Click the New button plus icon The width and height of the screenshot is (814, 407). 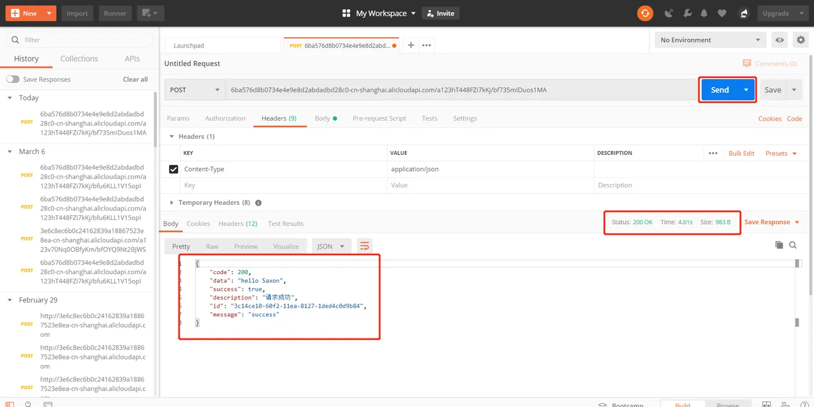[15, 13]
